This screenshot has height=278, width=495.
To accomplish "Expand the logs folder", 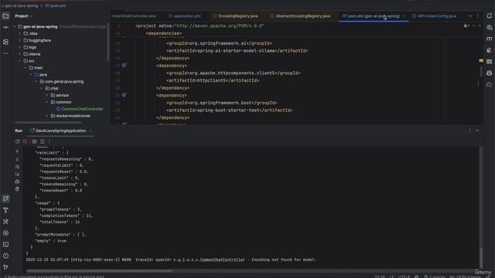I will (20, 47).
